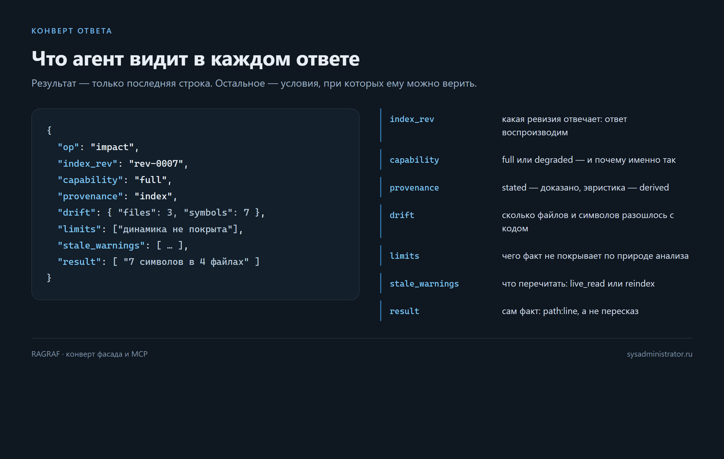Screen dimensions: 724x459
Task: Click the code line "limits": ["динамика не покрыта"]
Action: [150, 229]
